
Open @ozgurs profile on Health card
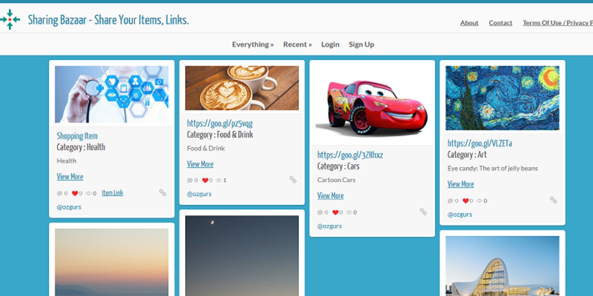click(x=69, y=207)
